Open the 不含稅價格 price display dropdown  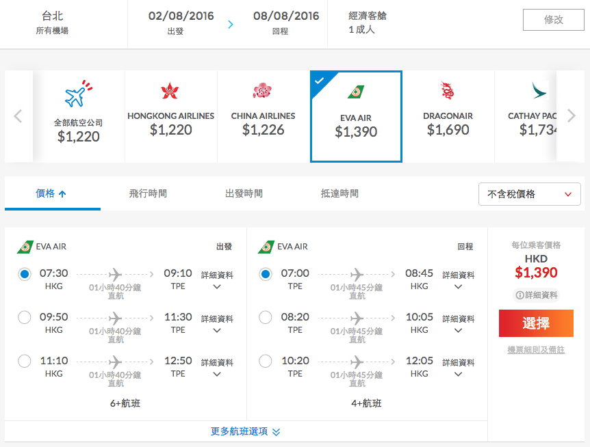coord(529,194)
